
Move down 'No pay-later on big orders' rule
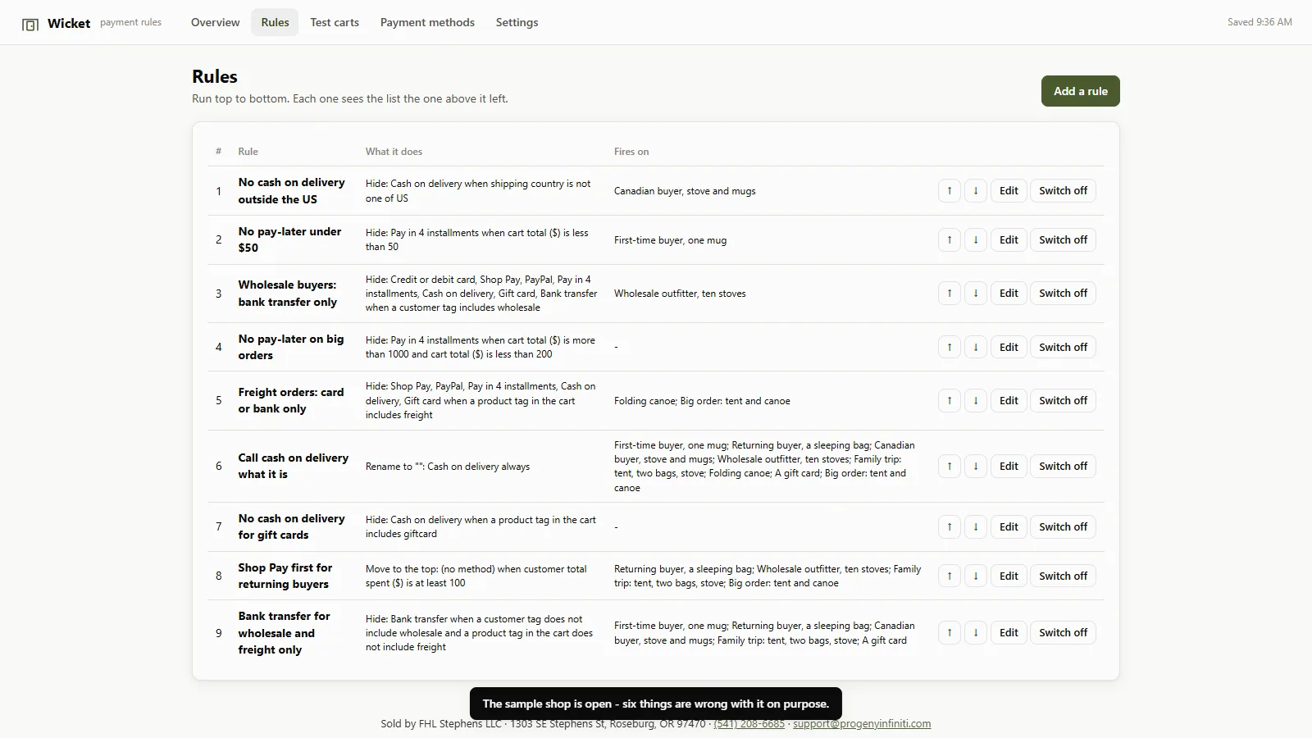(x=975, y=347)
